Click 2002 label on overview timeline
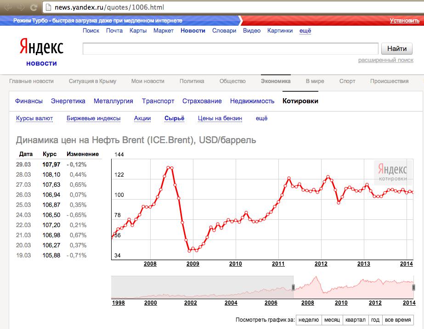 pos(191,303)
